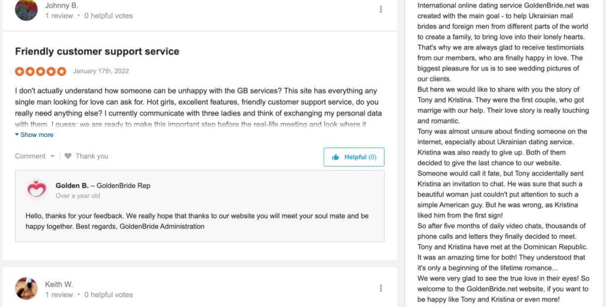Click the GoldenBride heart logo icon
The width and height of the screenshot is (606, 307).
coord(37,190)
